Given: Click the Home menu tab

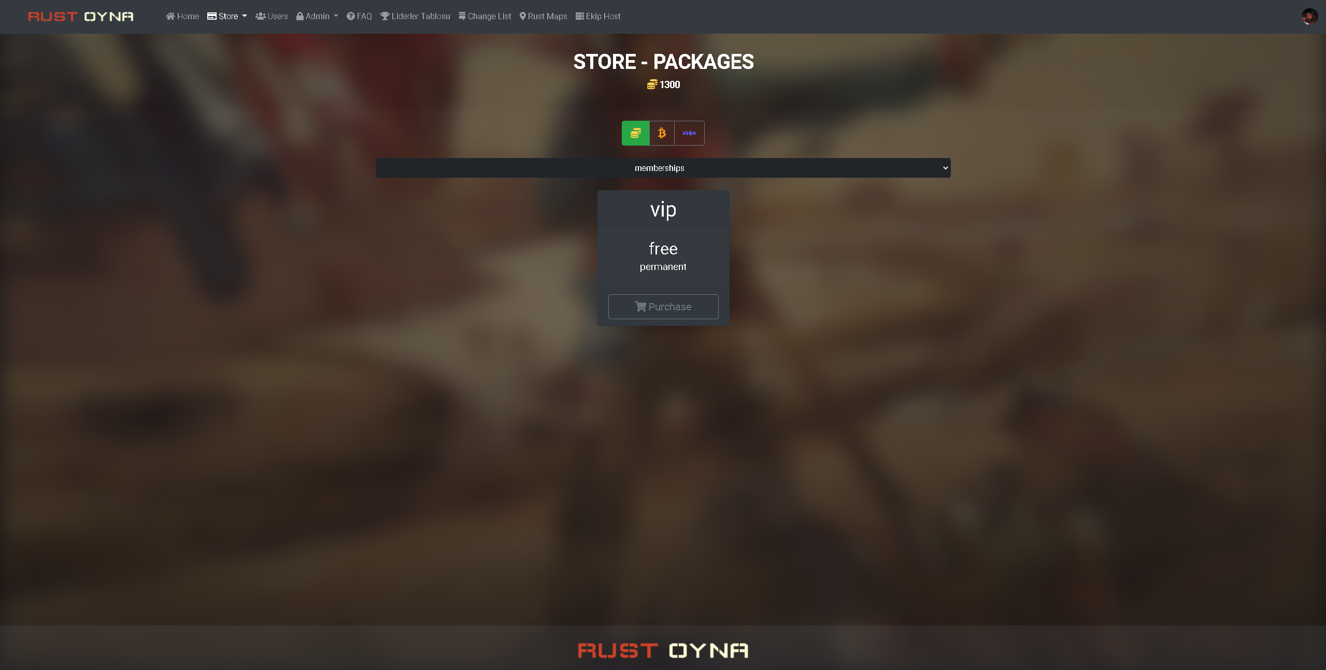Looking at the screenshot, I should tap(181, 16).
